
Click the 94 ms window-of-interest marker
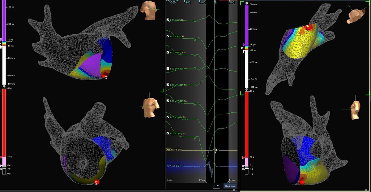pyautogui.click(x=228, y=182)
